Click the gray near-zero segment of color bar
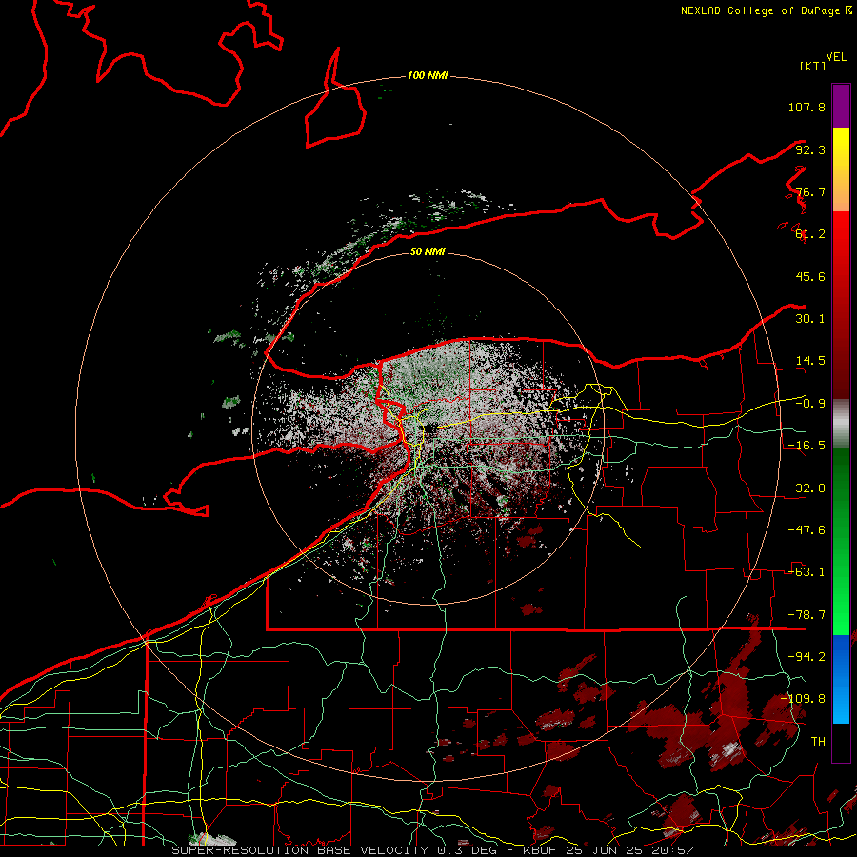The height and width of the screenshot is (857, 857). coord(841,424)
